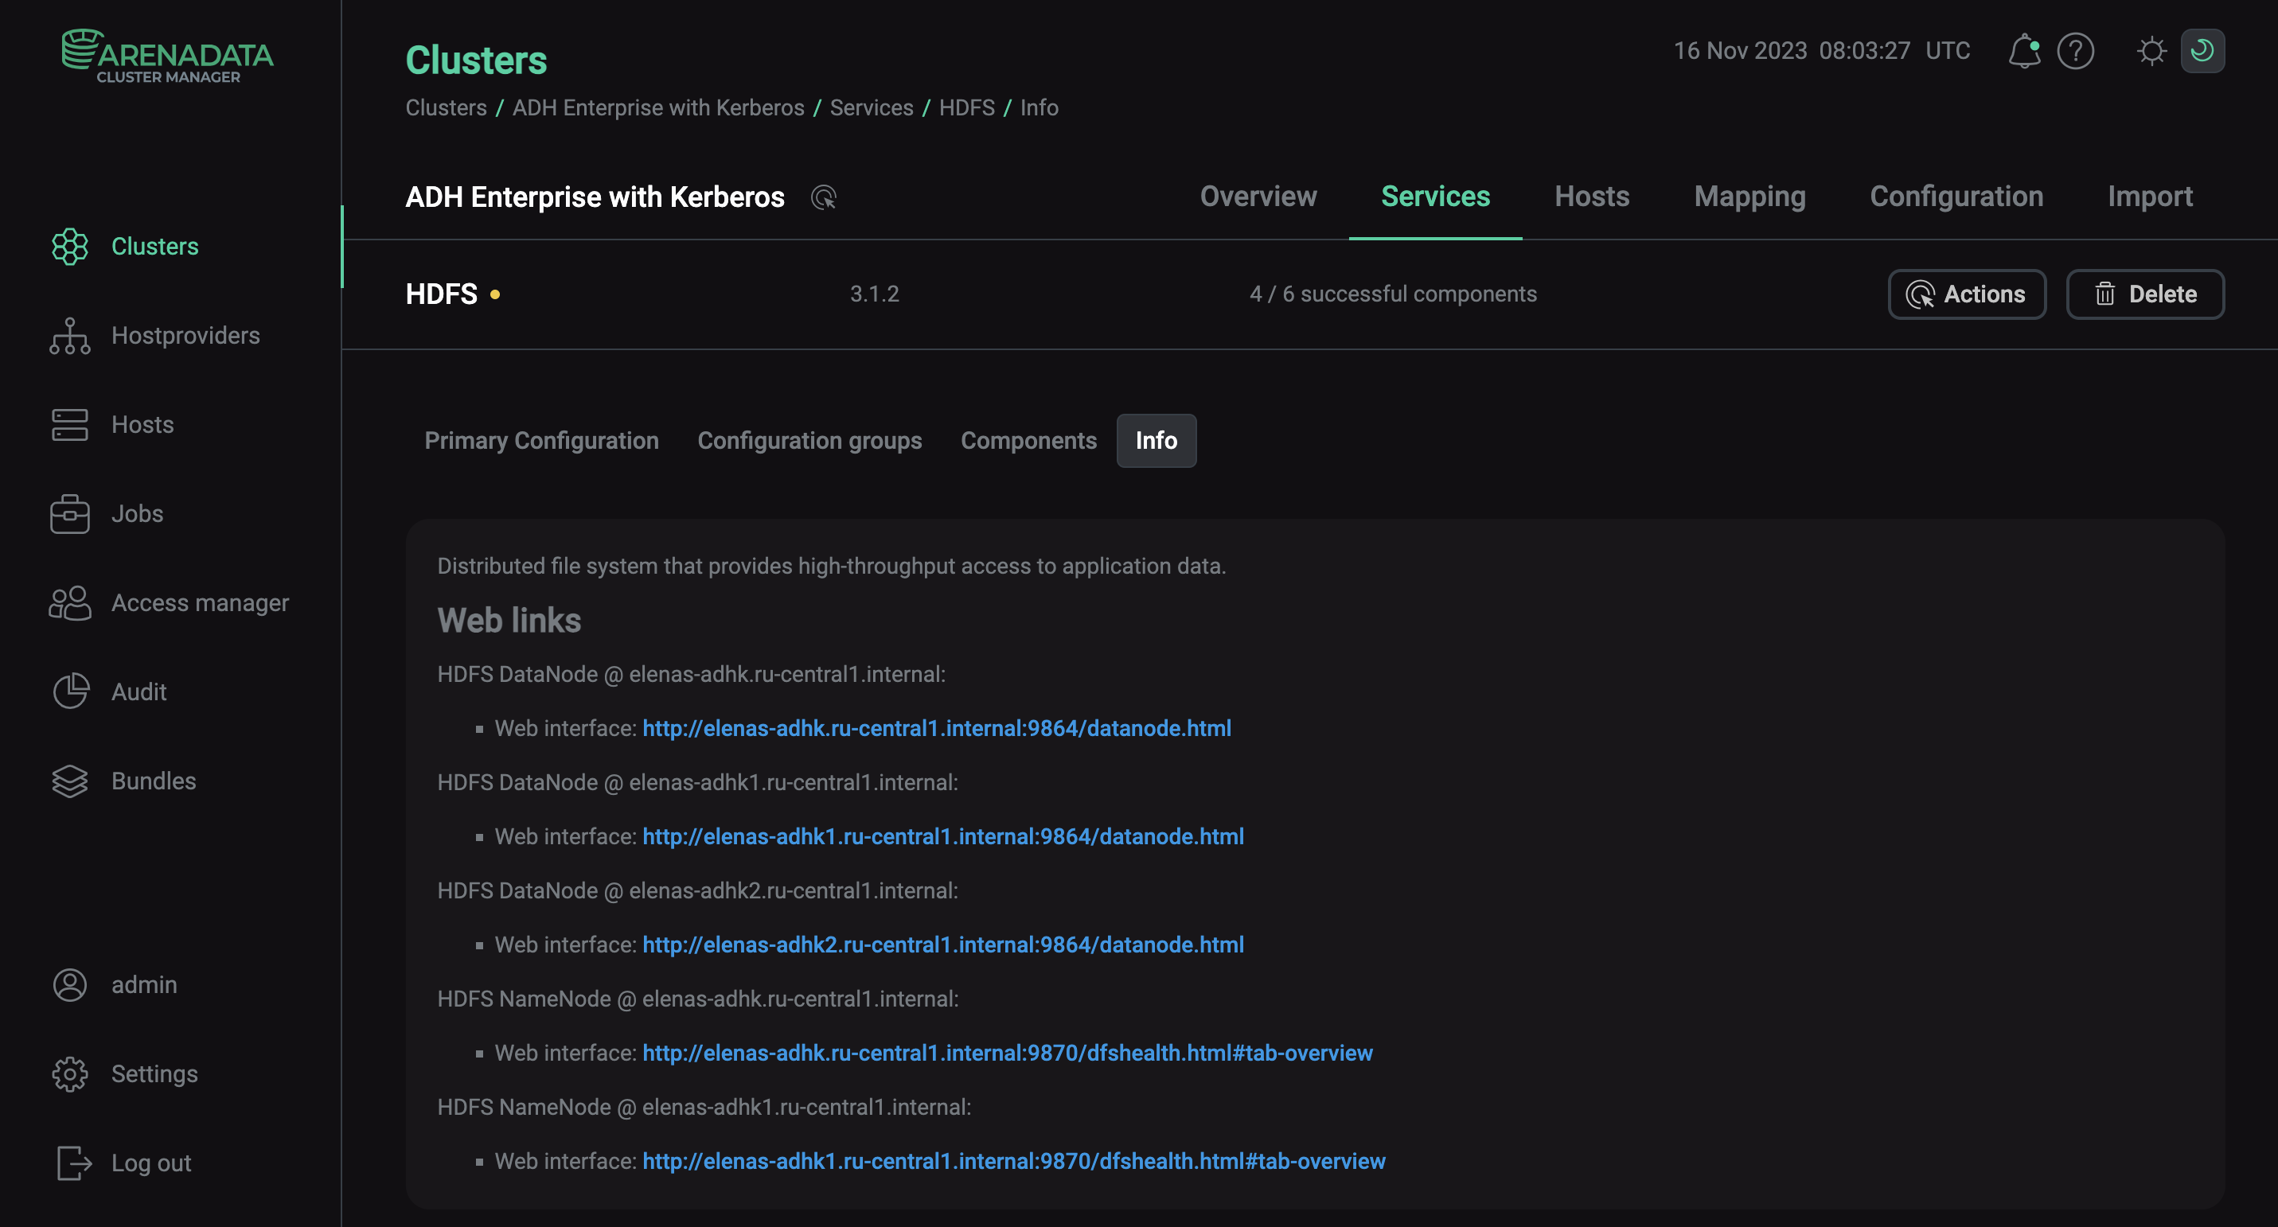Image resolution: width=2278 pixels, height=1227 pixels.
Task: Click the '4 / 6 successful components' text
Action: 1393,294
